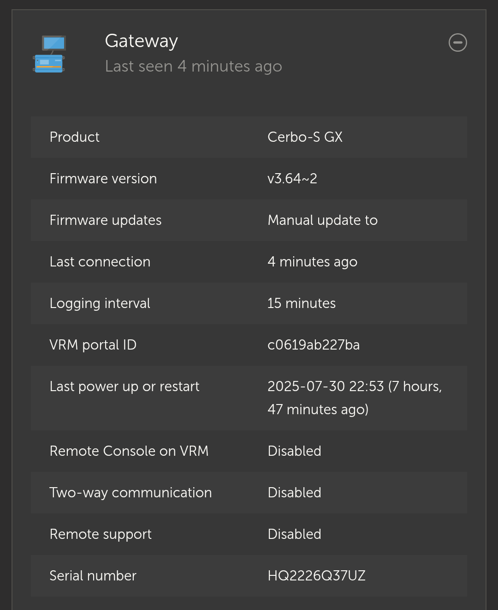This screenshot has height=610, width=498.
Task: Select the Firmware version row label
Action: 103,179
